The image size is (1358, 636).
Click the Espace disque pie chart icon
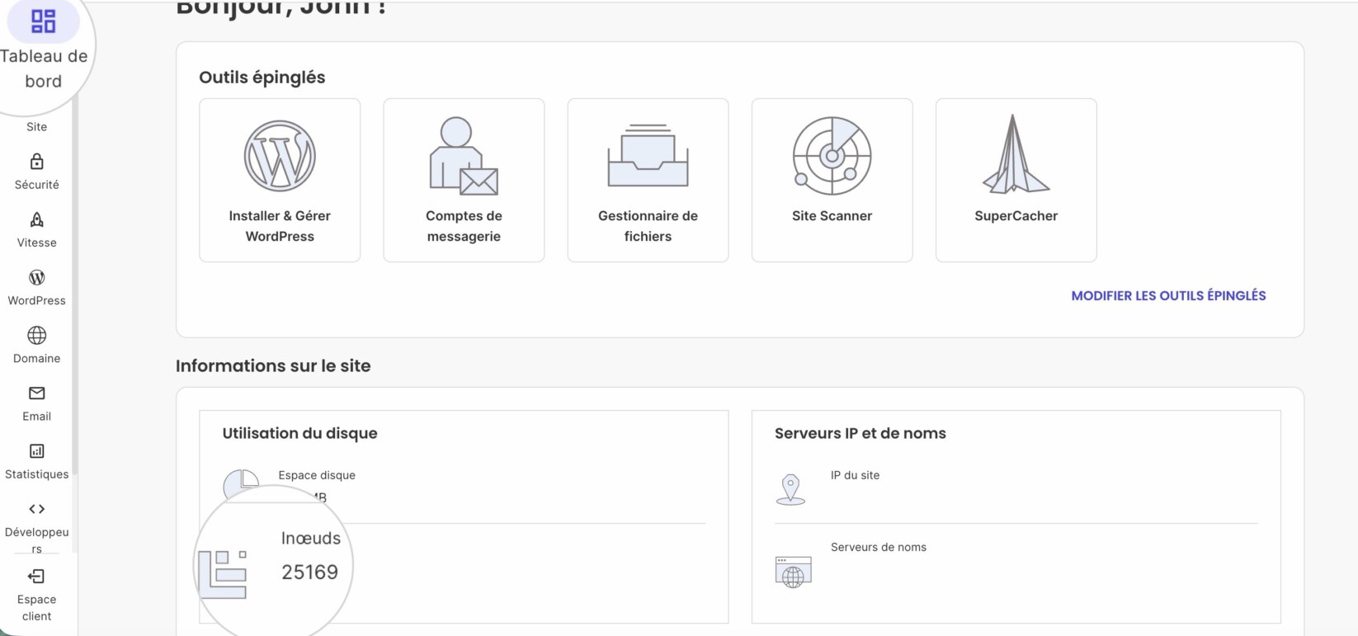click(x=241, y=483)
